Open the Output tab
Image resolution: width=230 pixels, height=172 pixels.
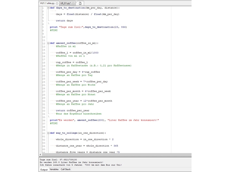44,169
